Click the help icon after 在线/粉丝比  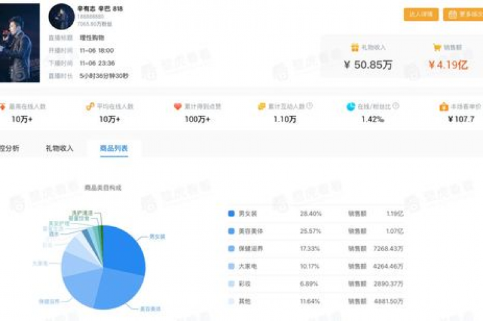(x=396, y=106)
